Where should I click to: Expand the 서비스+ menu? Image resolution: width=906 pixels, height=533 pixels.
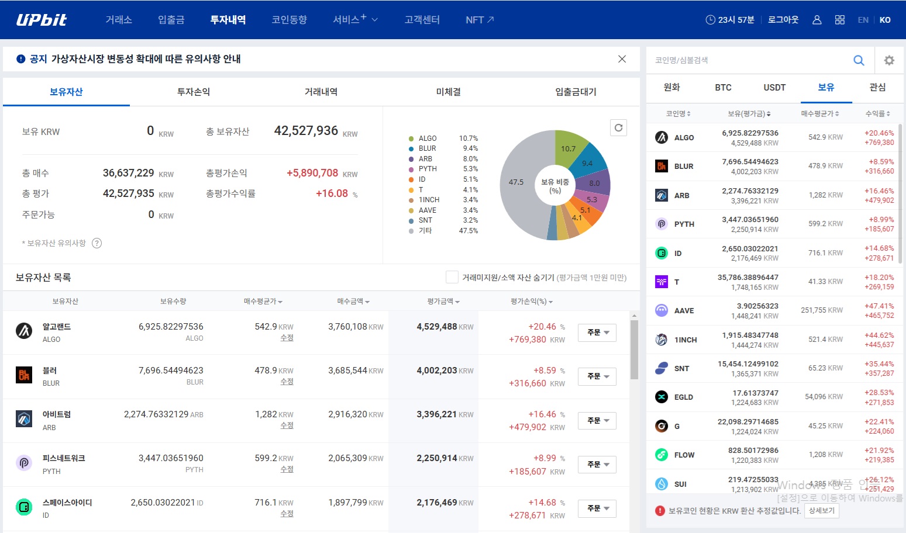pos(355,19)
